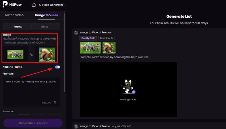Image resolution: width=226 pixels, height=129 pixels.
Task: Clear prompt with the trash icon
Action: point(55,103)
